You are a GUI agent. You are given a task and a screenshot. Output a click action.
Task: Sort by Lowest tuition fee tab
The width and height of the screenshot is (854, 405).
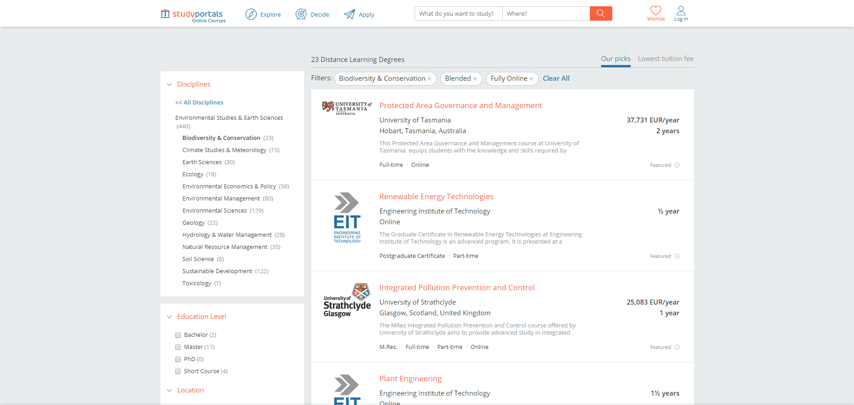[x=666, y=59]
